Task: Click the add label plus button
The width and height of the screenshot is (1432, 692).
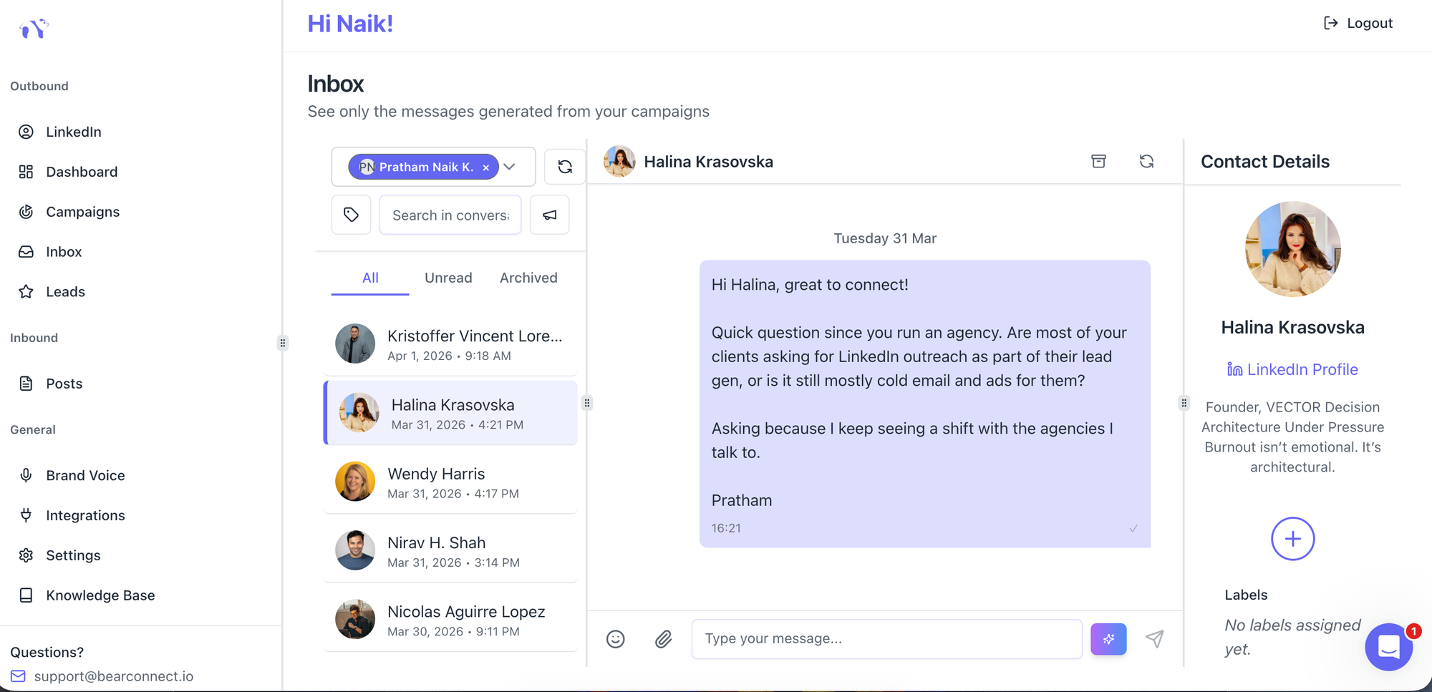Action: (1292, 539)
